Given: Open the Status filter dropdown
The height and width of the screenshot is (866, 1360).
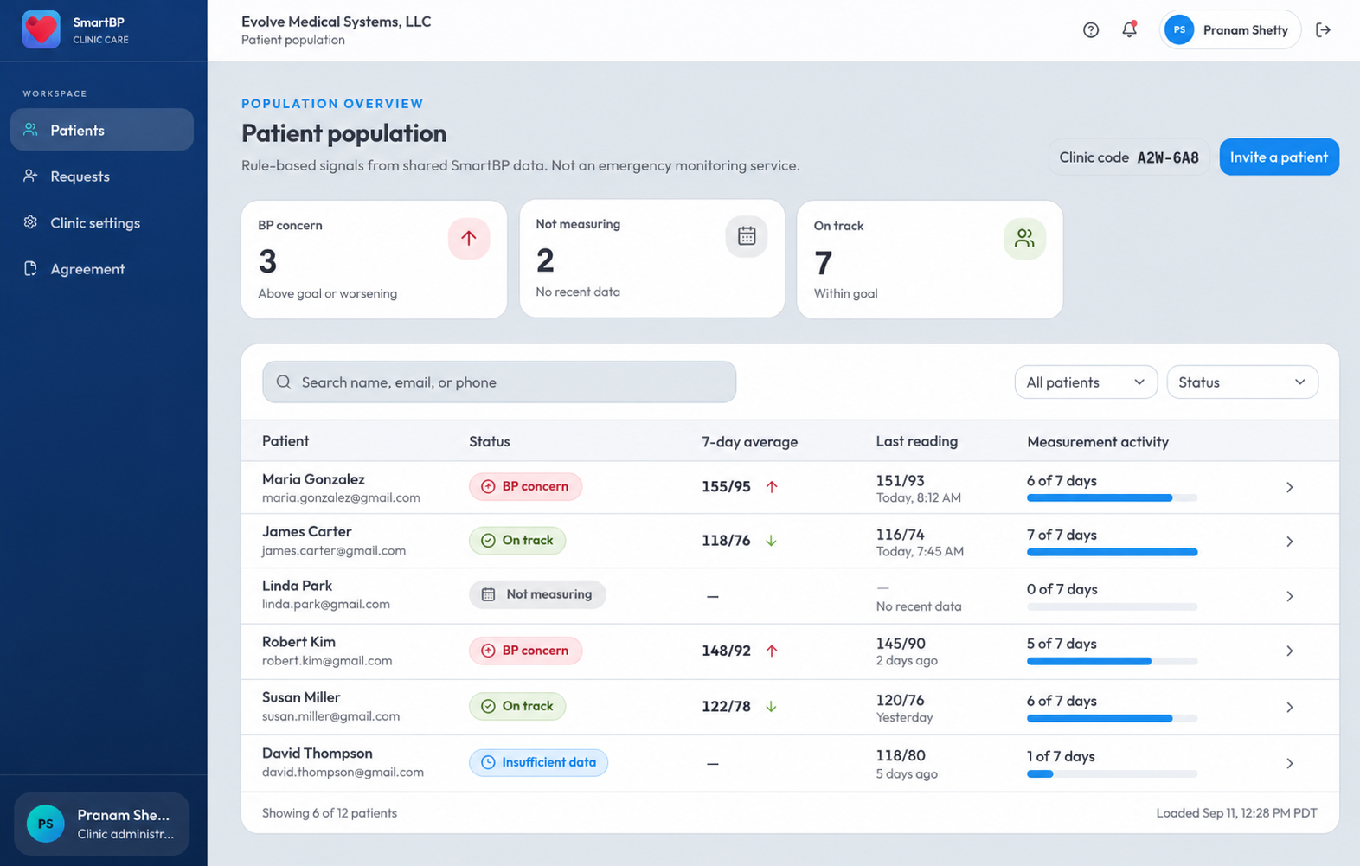Looking at the screenshot, I should tap(1242, 382).
